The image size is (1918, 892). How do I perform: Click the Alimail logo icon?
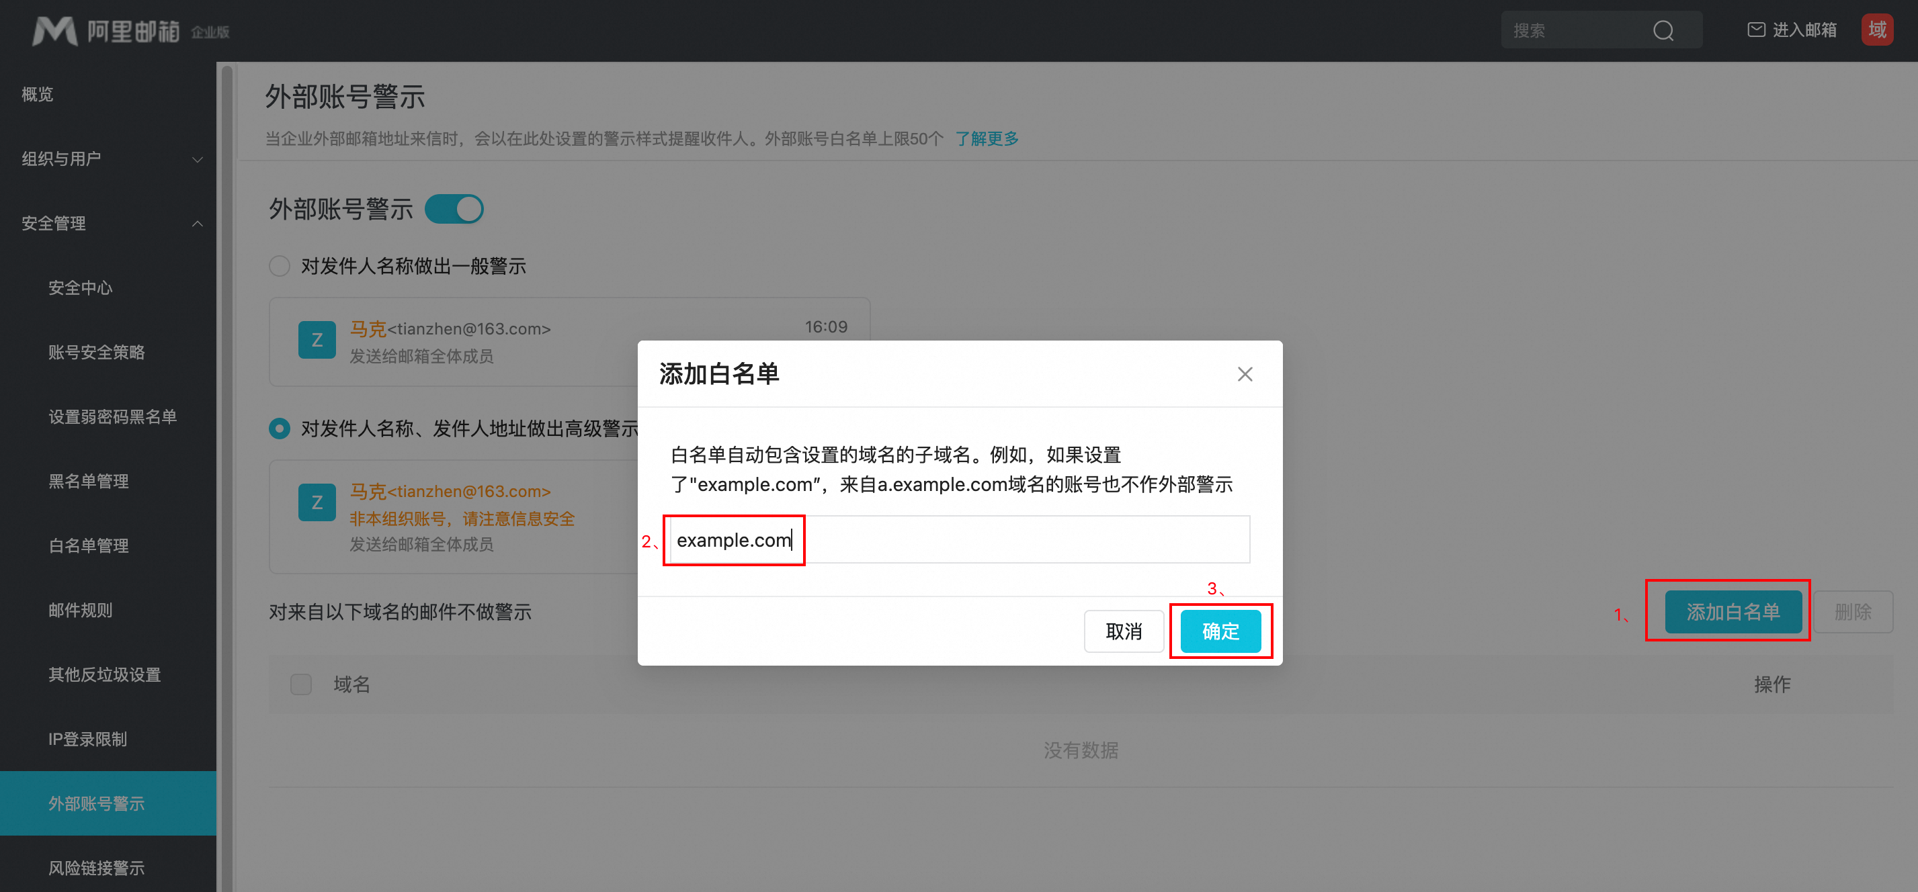coord(55,30)
